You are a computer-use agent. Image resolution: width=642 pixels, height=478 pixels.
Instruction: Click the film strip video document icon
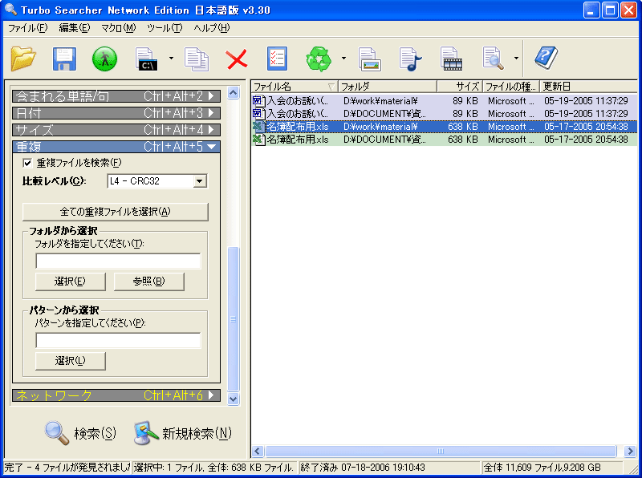[451, 59]
